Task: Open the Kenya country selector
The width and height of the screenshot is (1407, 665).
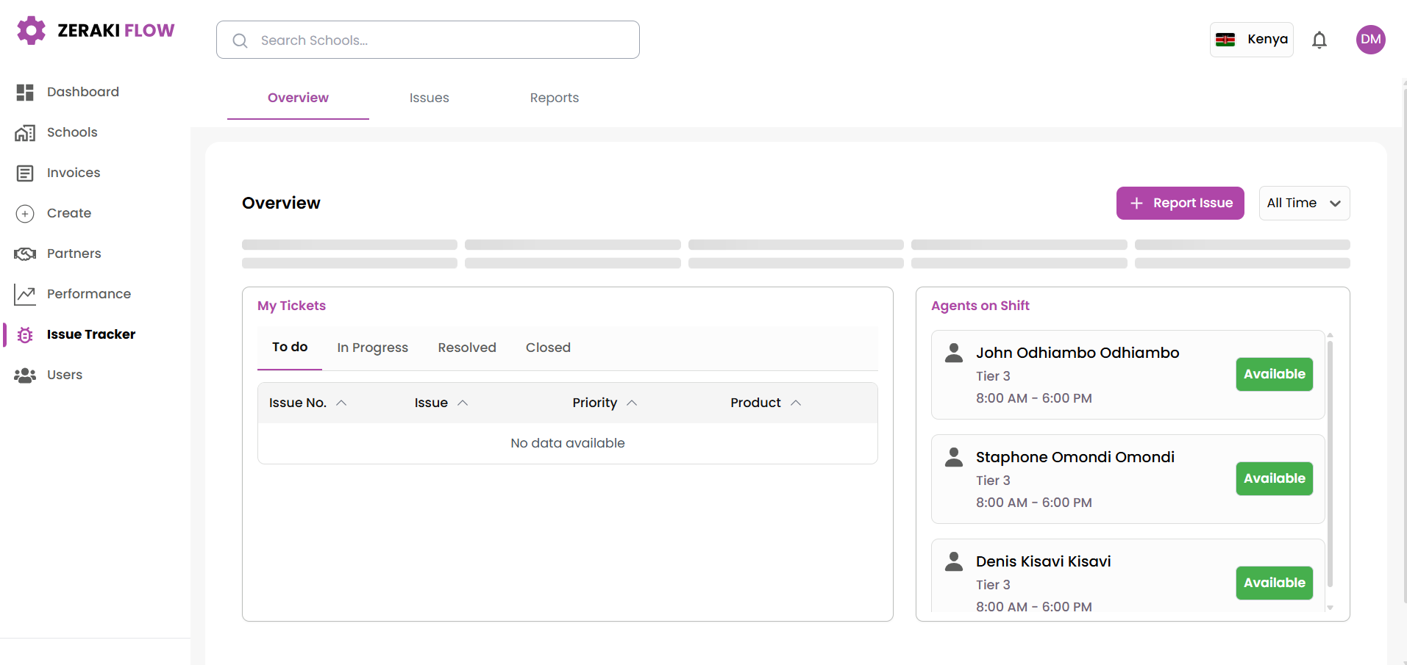Action: tap(1251, 39)
